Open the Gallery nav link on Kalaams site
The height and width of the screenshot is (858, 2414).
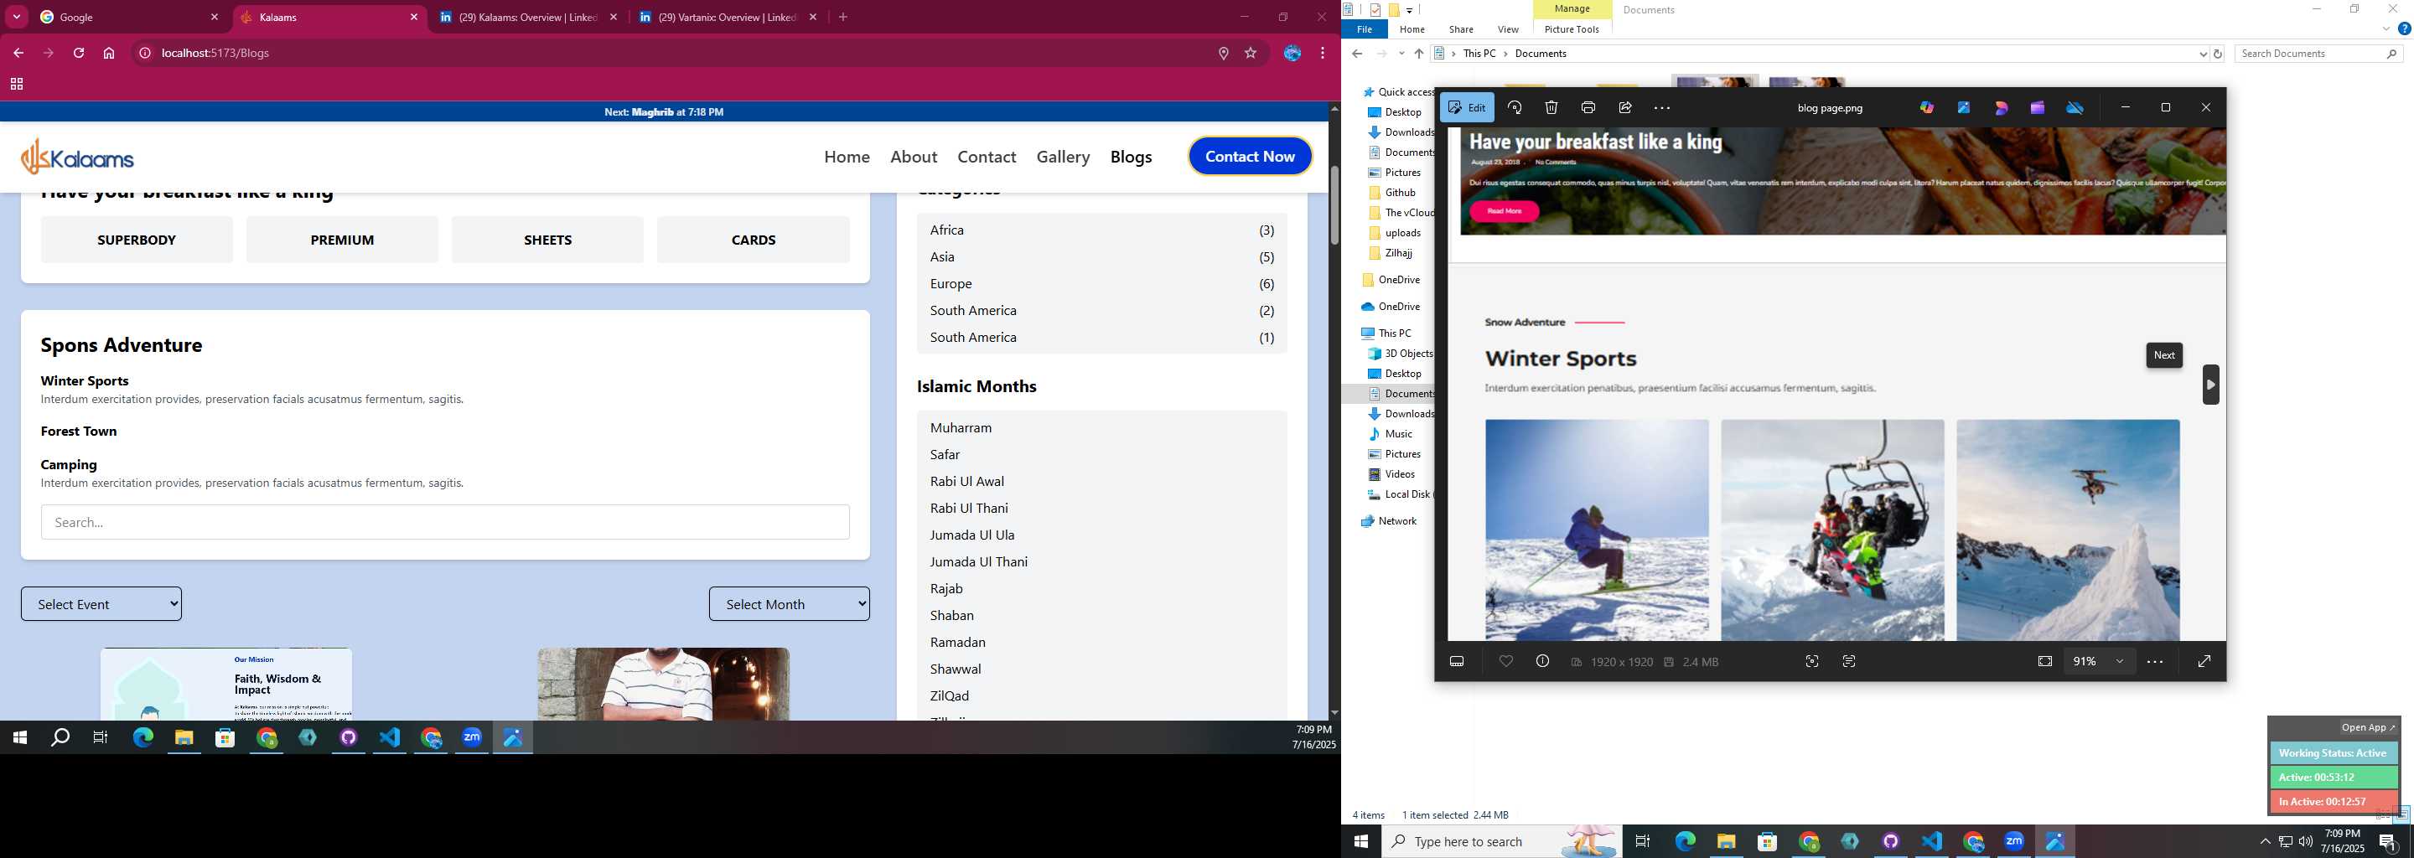(1063, 157)
